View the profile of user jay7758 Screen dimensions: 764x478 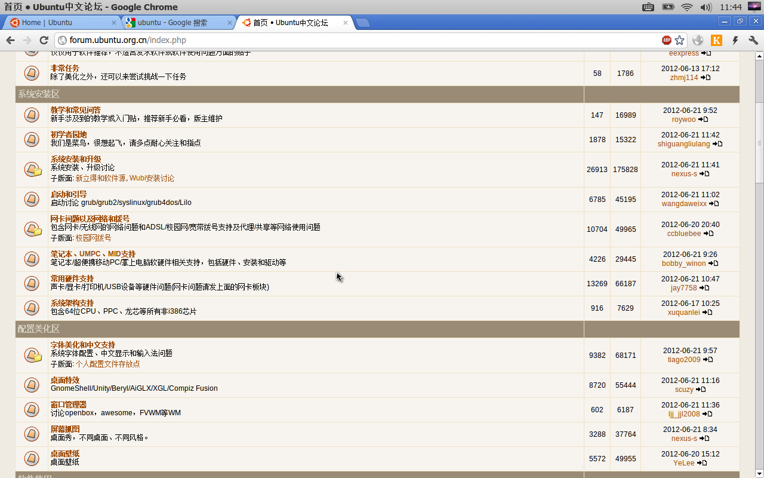click(683, 288)
